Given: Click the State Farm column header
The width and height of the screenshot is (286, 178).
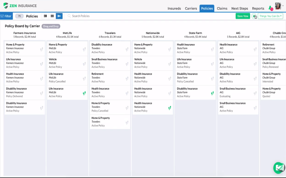Looking at the screenshot, I should coord(195,33).
